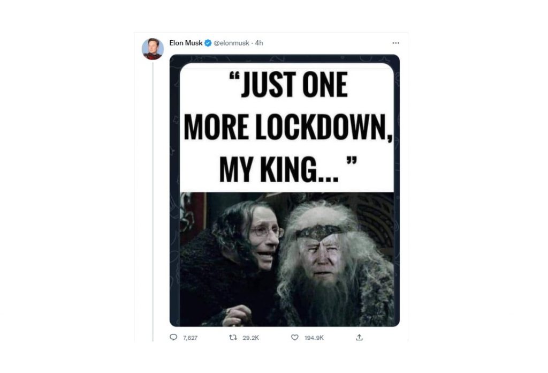Open the meme image at the caption text
This screenshot has width=548, height=373.
287,128
